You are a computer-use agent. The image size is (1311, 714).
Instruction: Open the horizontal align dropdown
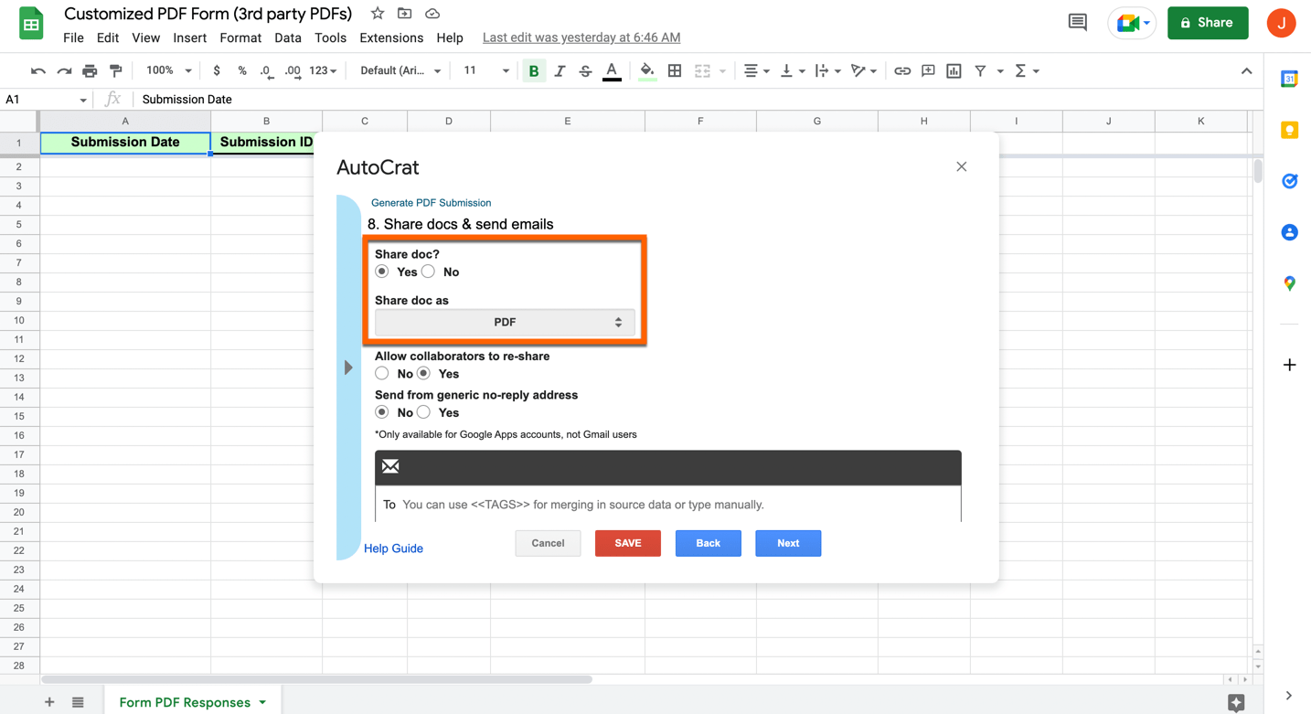(x=755, y=70)
